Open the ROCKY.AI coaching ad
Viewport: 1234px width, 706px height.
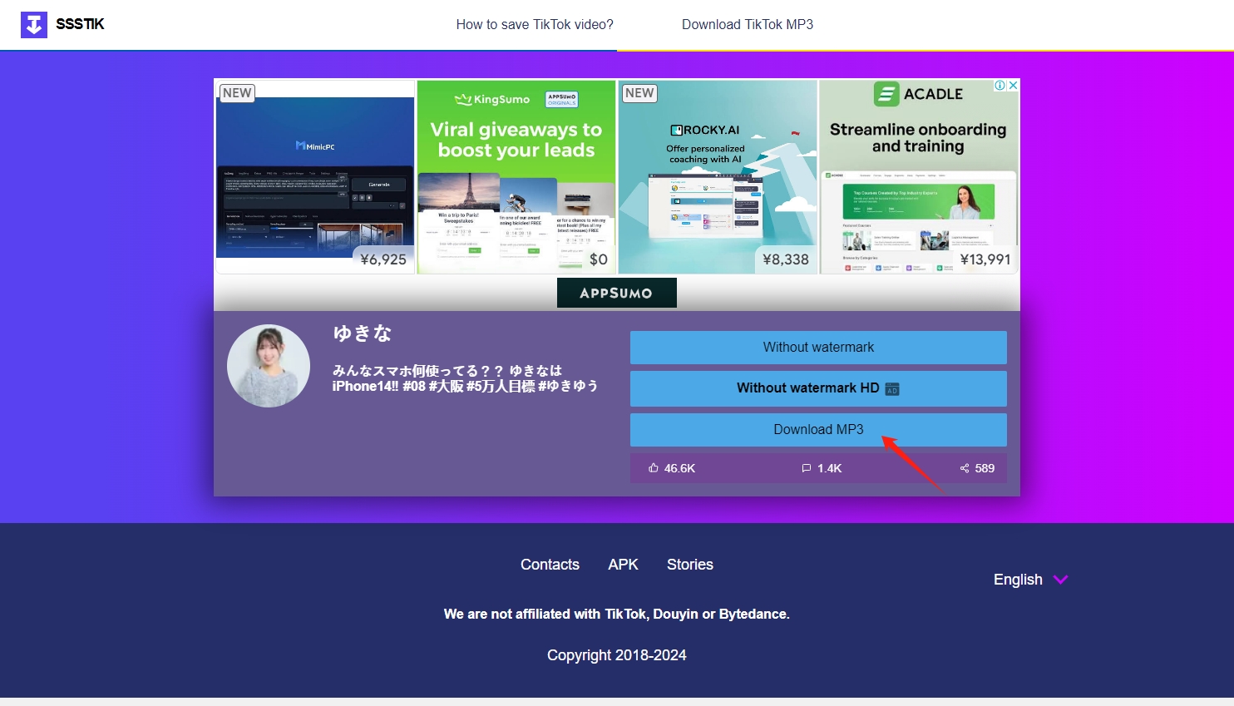(718, 177)
